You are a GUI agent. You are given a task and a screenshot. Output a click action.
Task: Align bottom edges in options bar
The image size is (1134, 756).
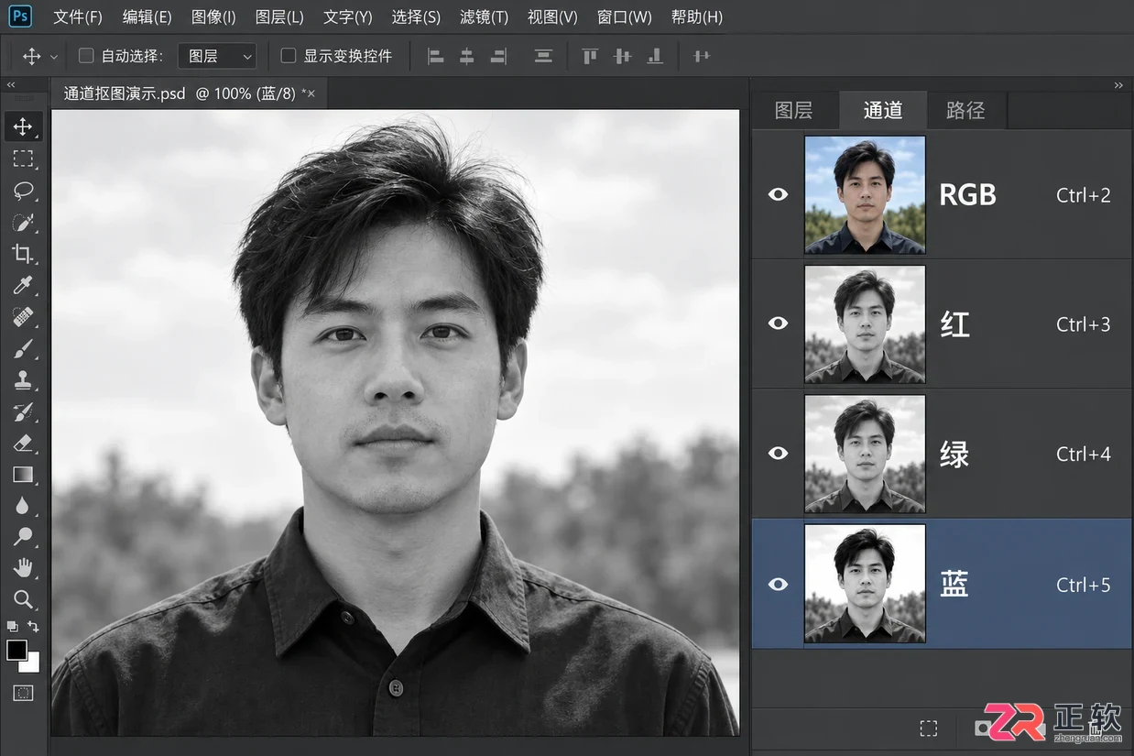coord(655,56)
